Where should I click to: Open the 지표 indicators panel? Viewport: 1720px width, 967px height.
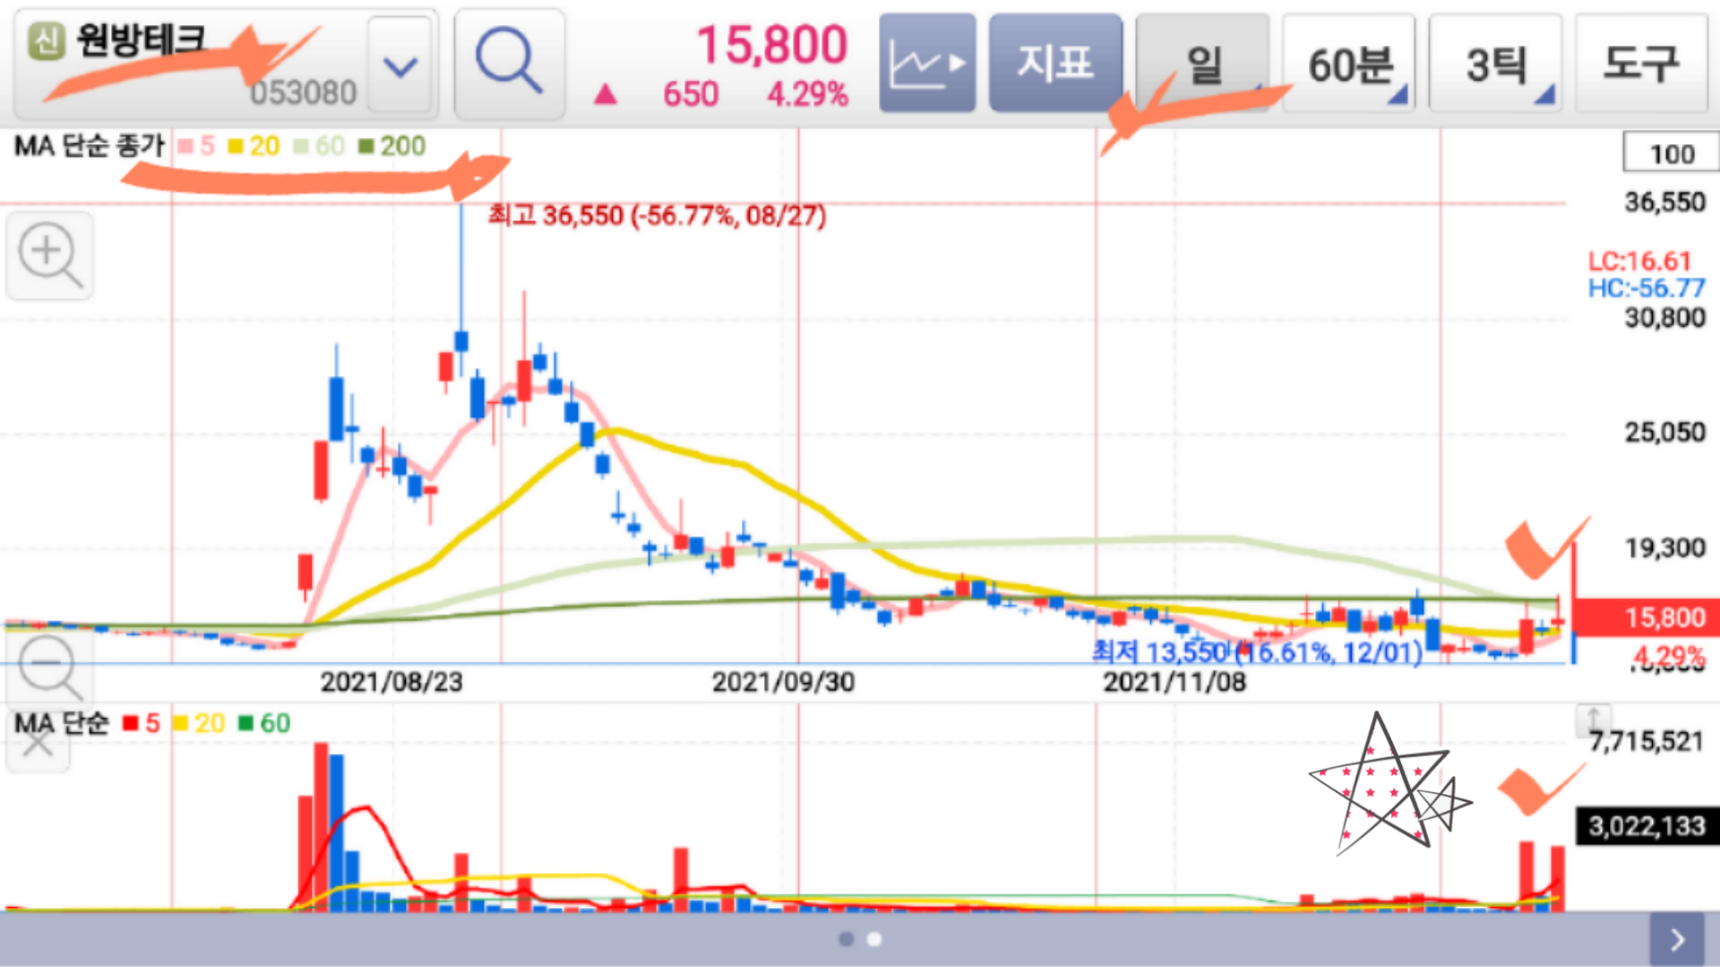[1055, 64]
